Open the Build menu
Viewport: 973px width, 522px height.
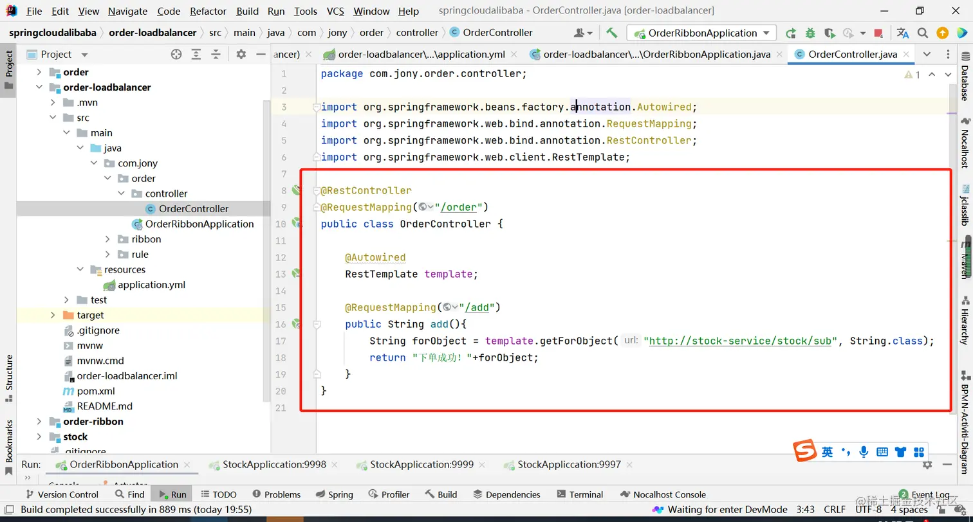point(247,11)
